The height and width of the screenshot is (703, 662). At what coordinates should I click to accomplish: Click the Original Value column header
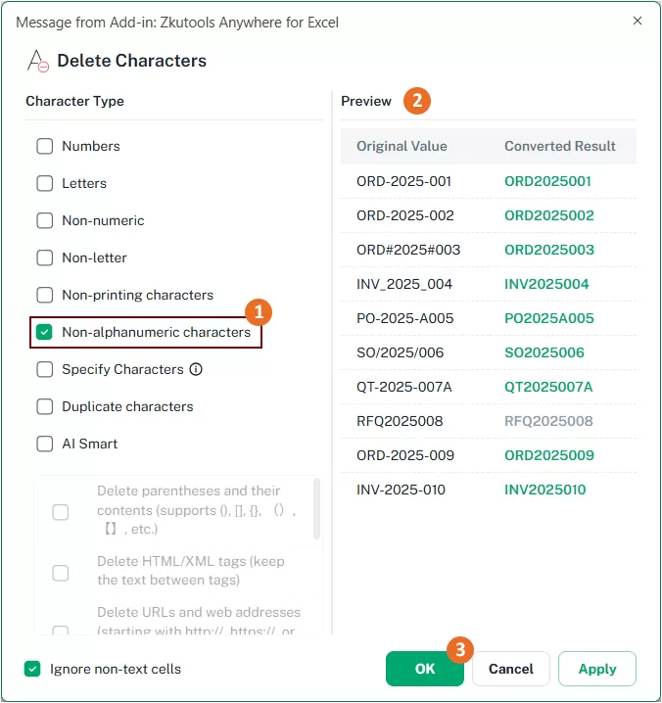402,146
